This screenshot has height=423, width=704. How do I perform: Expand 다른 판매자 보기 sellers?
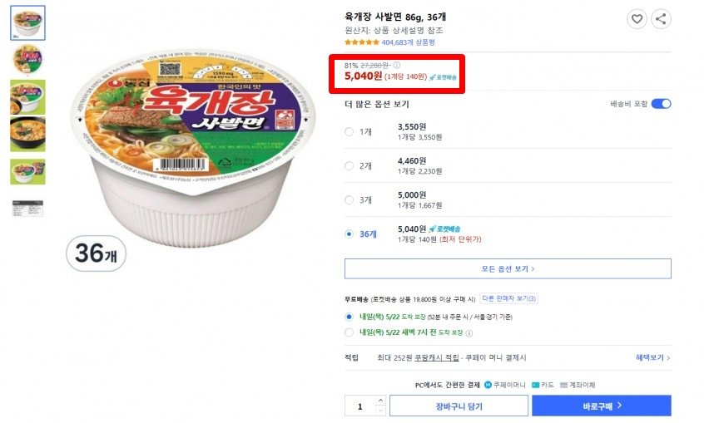[x=508, y=299]
